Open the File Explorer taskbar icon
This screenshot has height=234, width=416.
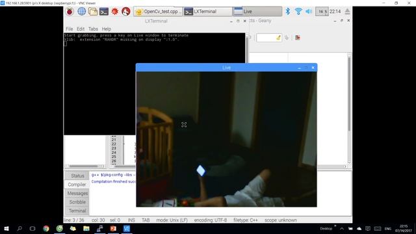pyautogui.click(x=86, y=228)
